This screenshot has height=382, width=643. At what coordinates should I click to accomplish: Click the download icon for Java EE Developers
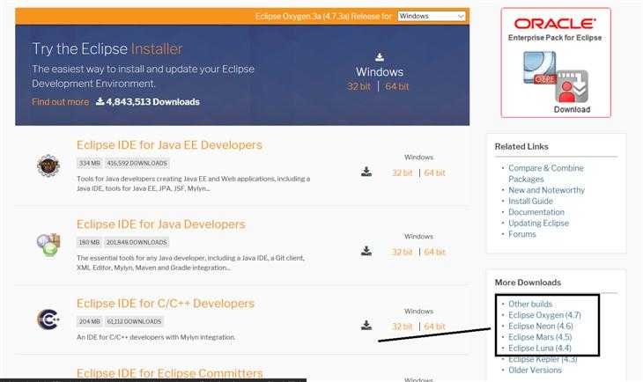tap(366, 172)
